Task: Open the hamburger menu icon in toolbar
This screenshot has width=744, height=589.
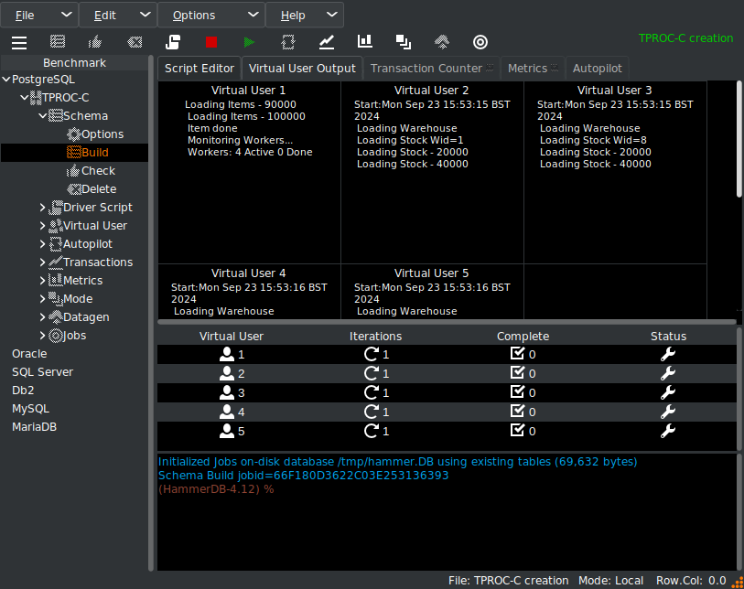Action: (x=19, y=43)
